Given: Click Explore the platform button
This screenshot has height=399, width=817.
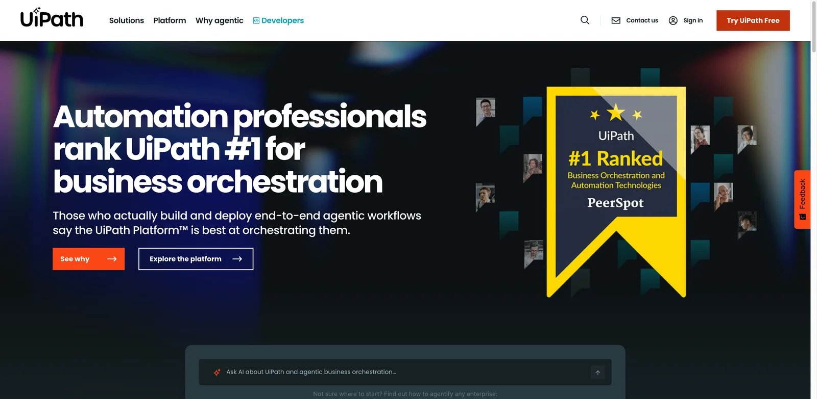Looking at the screenshot, I should (x=196, y=259).
